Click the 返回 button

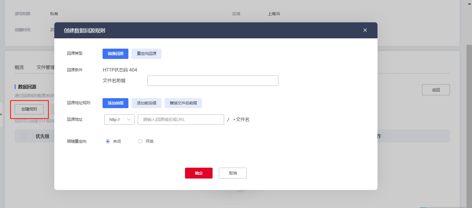[x=436, y=90]
